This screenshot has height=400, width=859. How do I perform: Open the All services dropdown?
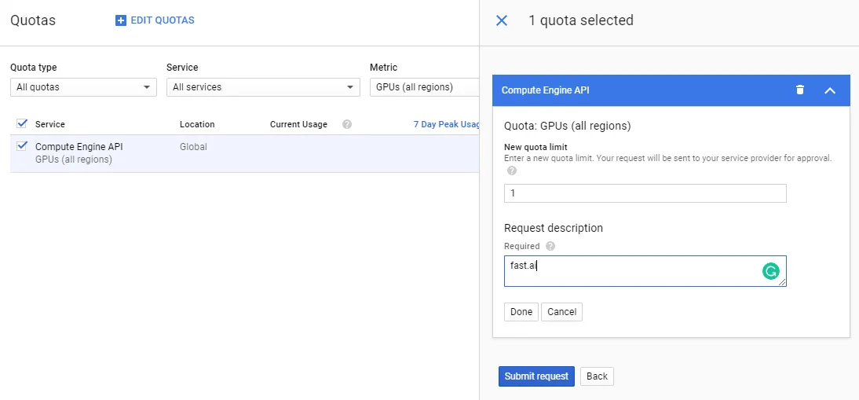point(262,87)
